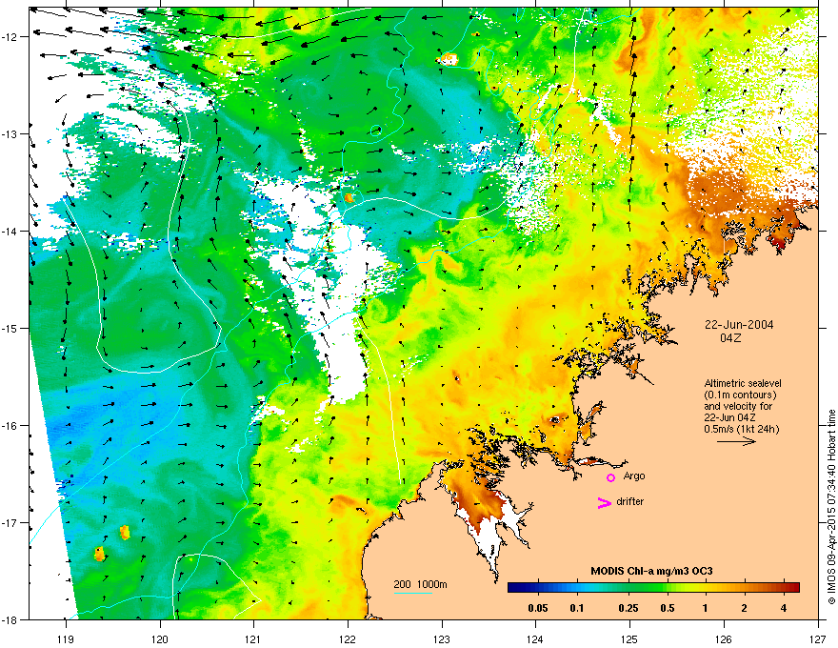Click the (0.1m contours) text line
Viewport: 838px width, 648px height.
click(x=740, y=395)
